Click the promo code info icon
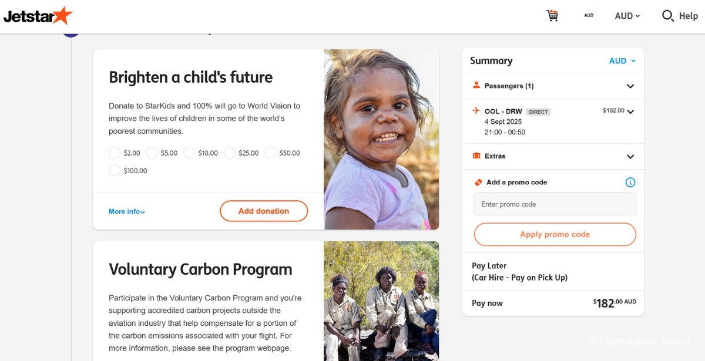Screen dimensions: 705x361 [630, 183]
